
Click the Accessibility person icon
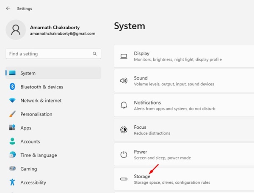pos(12,182)
